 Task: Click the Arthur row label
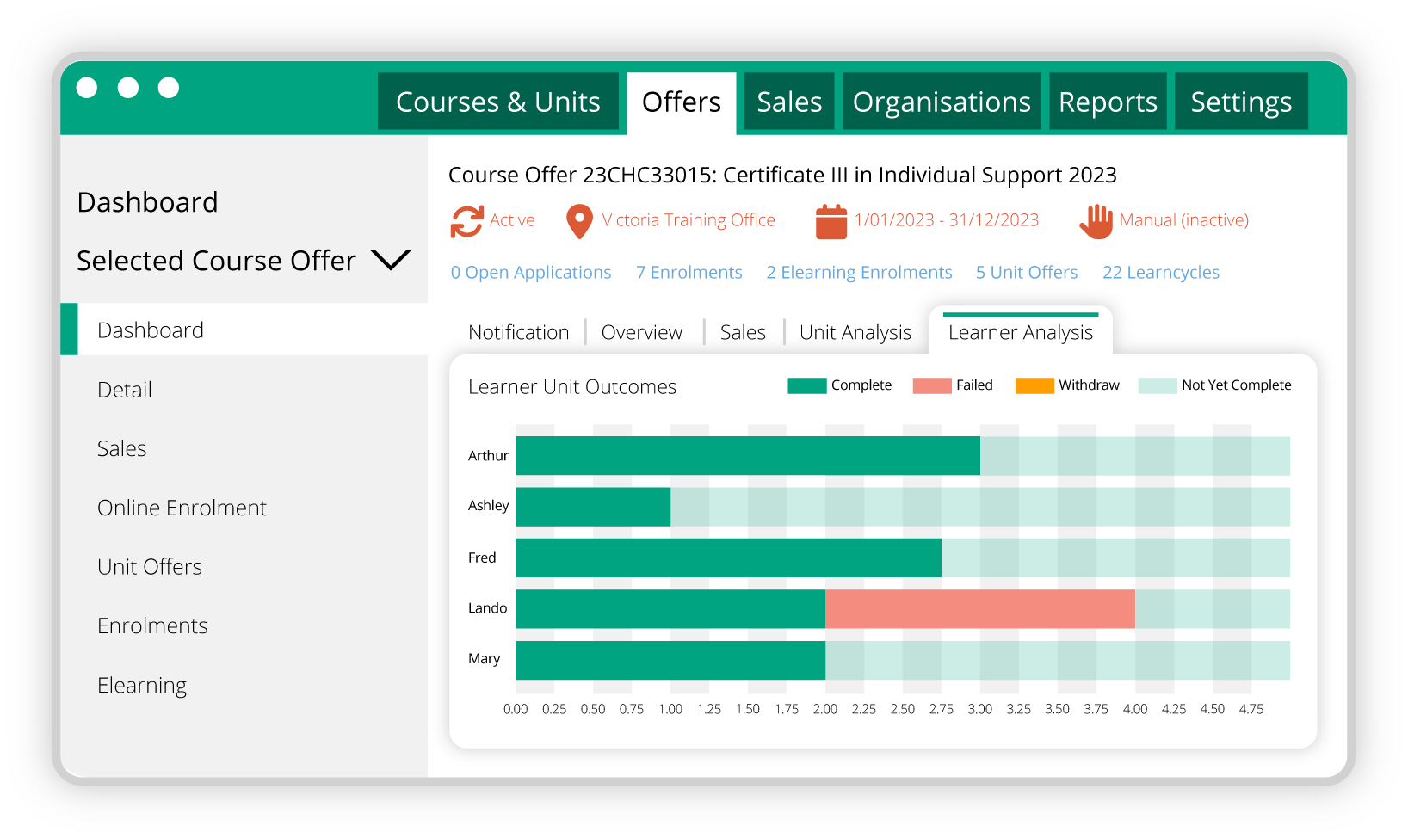488,456
